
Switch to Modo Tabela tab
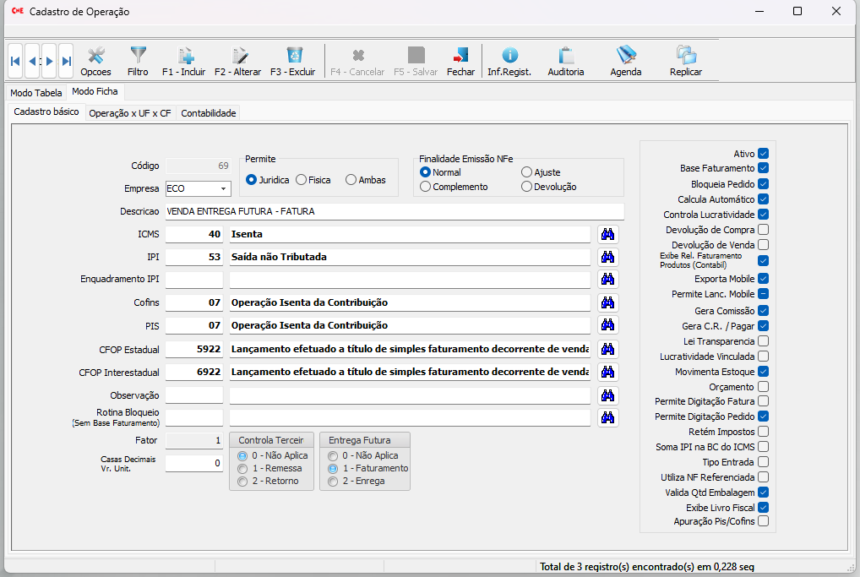36,93
